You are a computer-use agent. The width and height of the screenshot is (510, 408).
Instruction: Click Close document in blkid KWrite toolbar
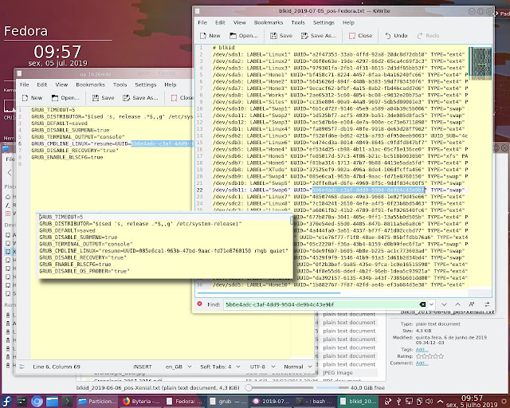pyautogui.click(x=360, y=36)
